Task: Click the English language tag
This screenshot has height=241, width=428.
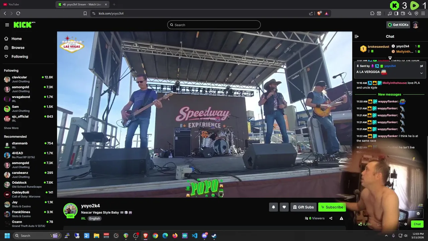Action: [95, 218]
